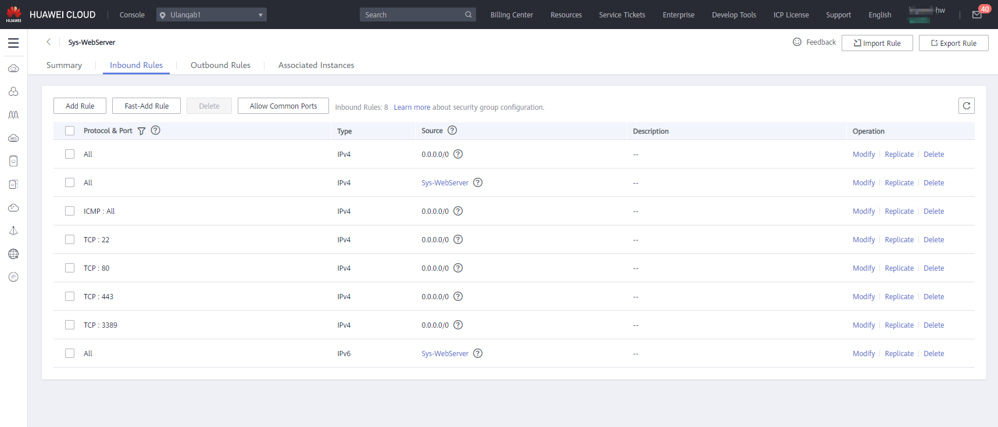Click the globe icon in left sidebar
The height and width of the screenshot is (427, 998).
click(x=13, y=254)
